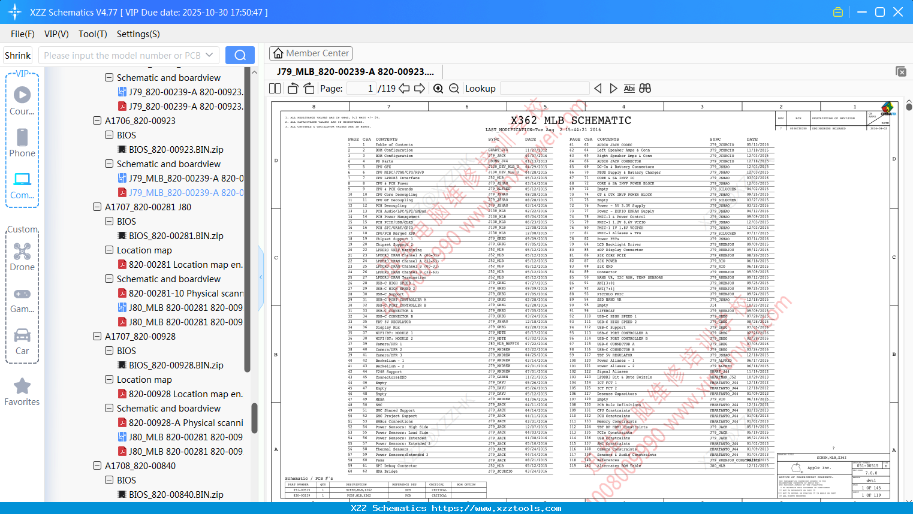Screen dimensions: 913x514
Task: Open the Favorites list
Action: pyautogui.click(x=22, y=392)
